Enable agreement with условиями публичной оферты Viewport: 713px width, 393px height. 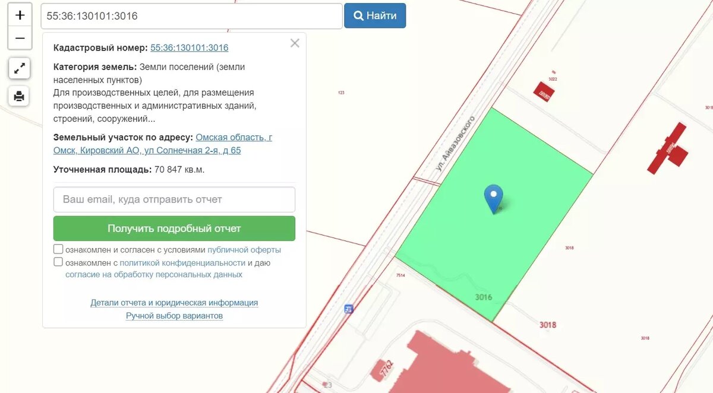pos(58,248)
